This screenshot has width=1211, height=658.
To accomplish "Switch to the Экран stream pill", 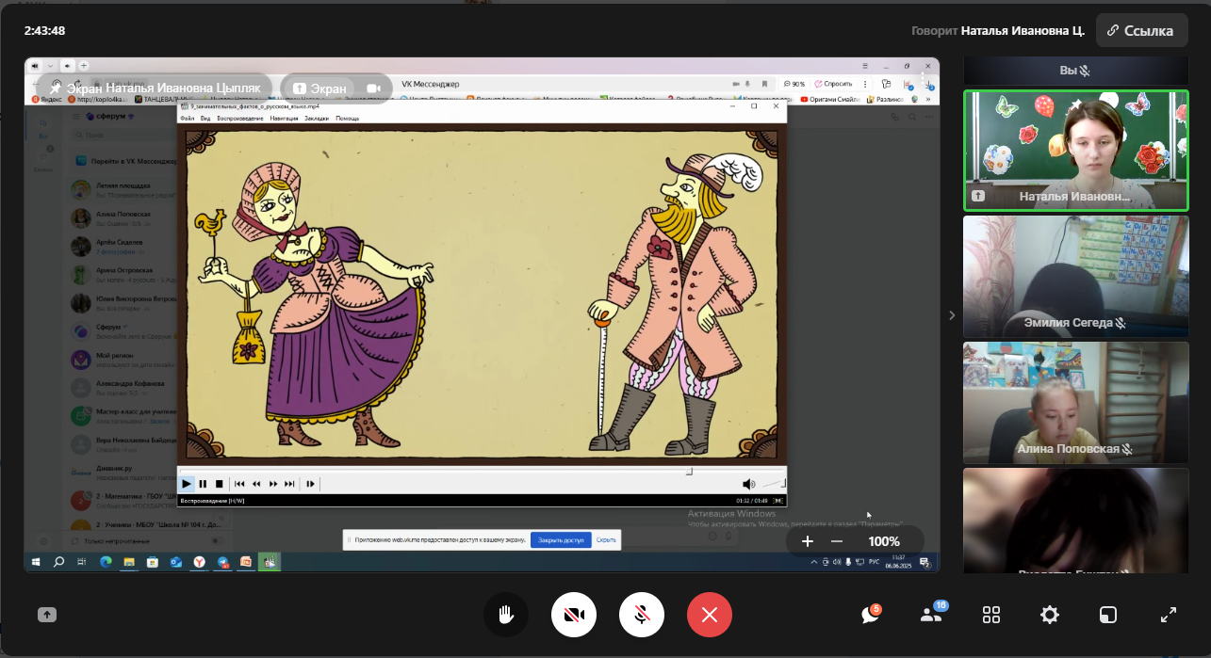I will click(x=319, y=88).
